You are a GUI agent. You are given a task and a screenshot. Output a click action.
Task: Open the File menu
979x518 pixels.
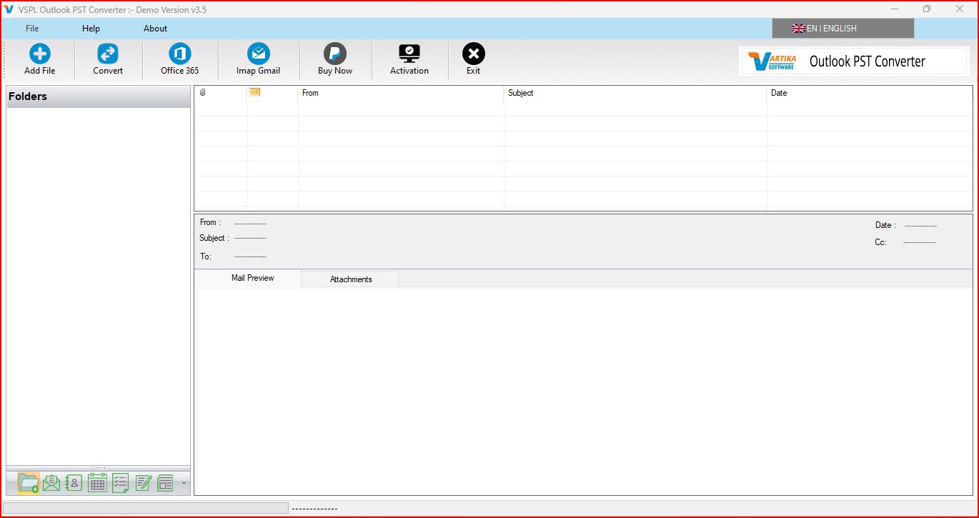pos(32,29)
